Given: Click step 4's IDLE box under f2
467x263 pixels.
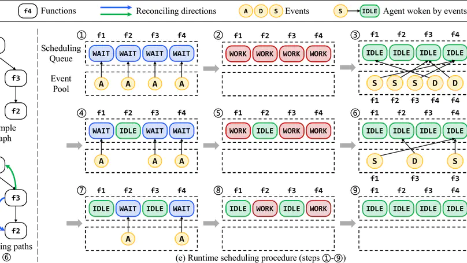Looking at the screenshot, I should pyautogui.click(x=128, y=131).
